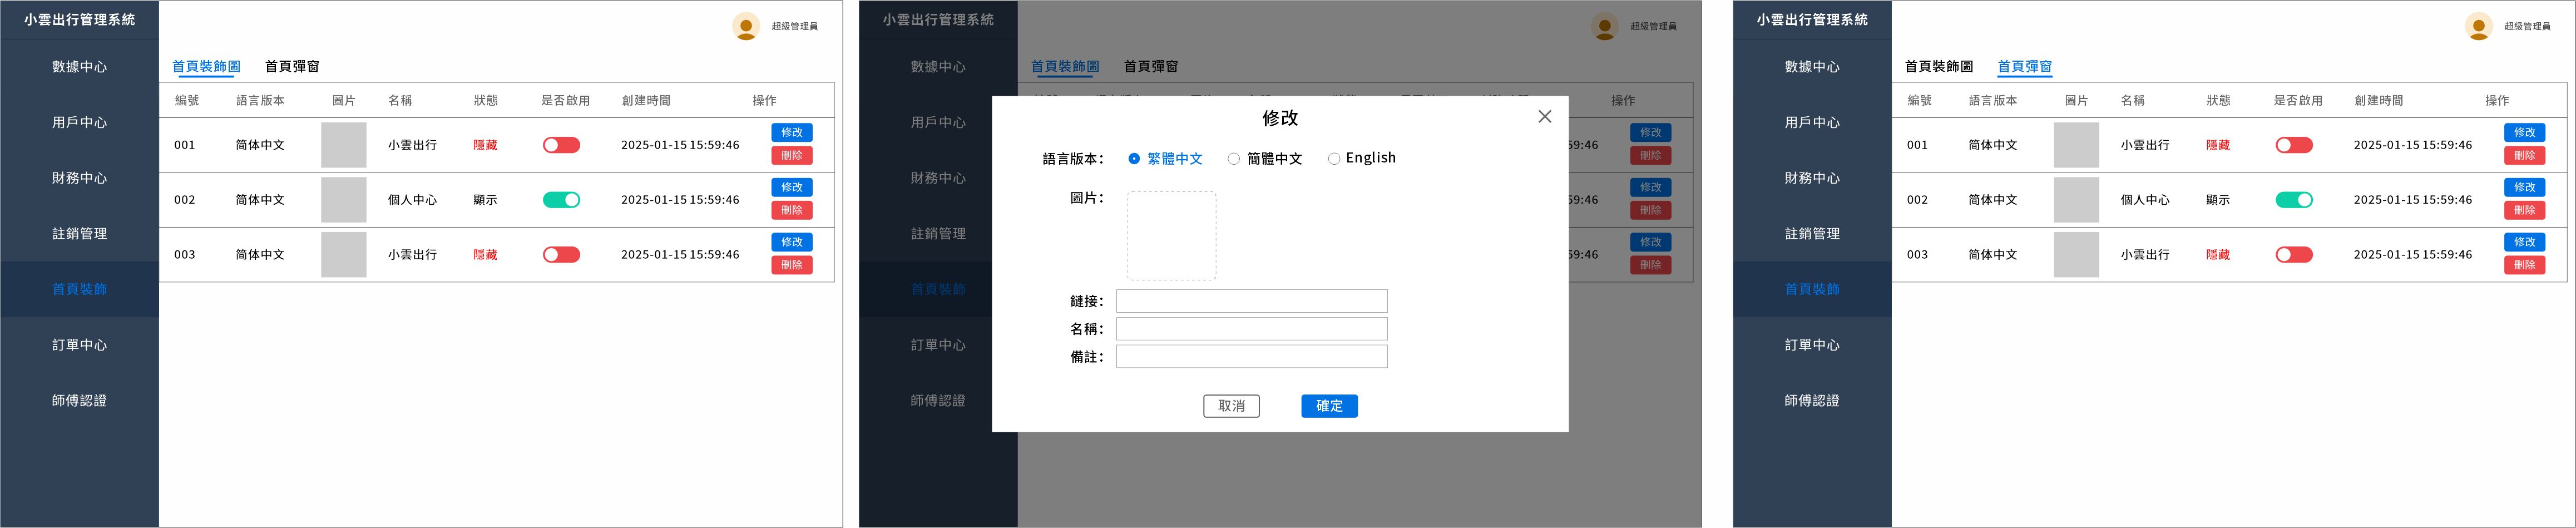Viewport: 2576px width, 528px height.
Task: Confirm with the blue 確定 button
Action: [x=1329, y=406]
